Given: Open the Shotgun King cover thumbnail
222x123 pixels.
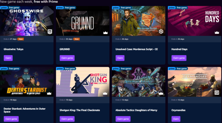Looking at the screenshot, I should tap(83, 82).
